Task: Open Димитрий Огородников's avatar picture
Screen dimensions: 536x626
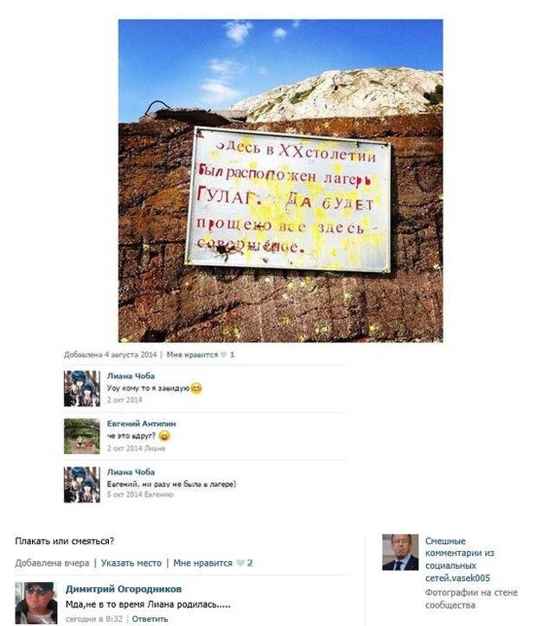Action: [x=36, y=604]
